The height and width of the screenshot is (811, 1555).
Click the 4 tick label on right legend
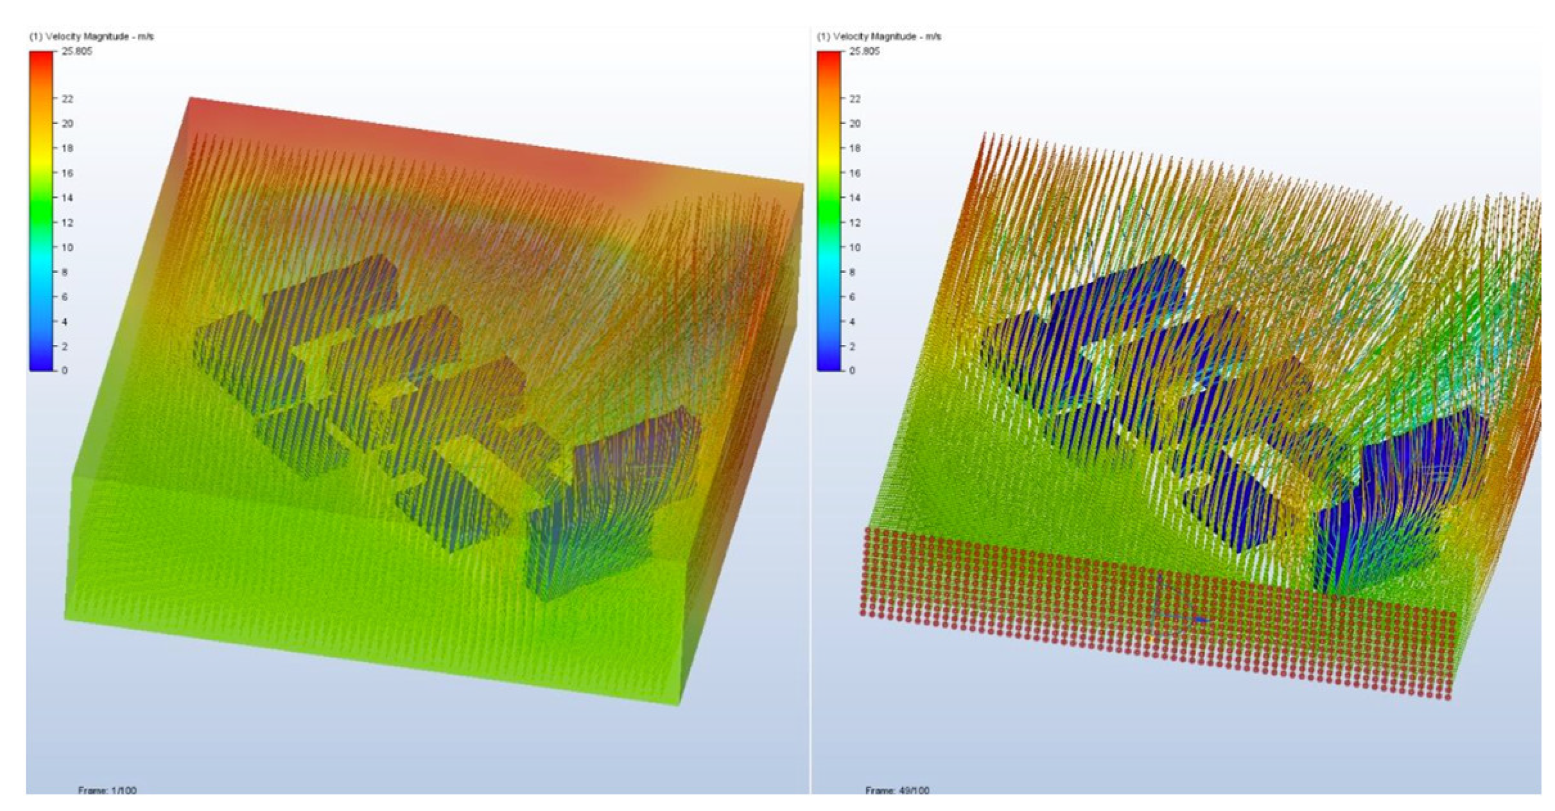coord(852,322)
